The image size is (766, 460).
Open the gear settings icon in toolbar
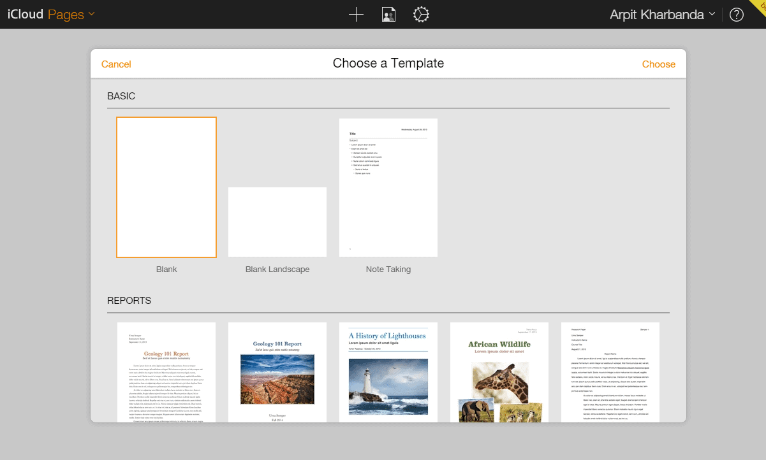[x=421, y=15]
